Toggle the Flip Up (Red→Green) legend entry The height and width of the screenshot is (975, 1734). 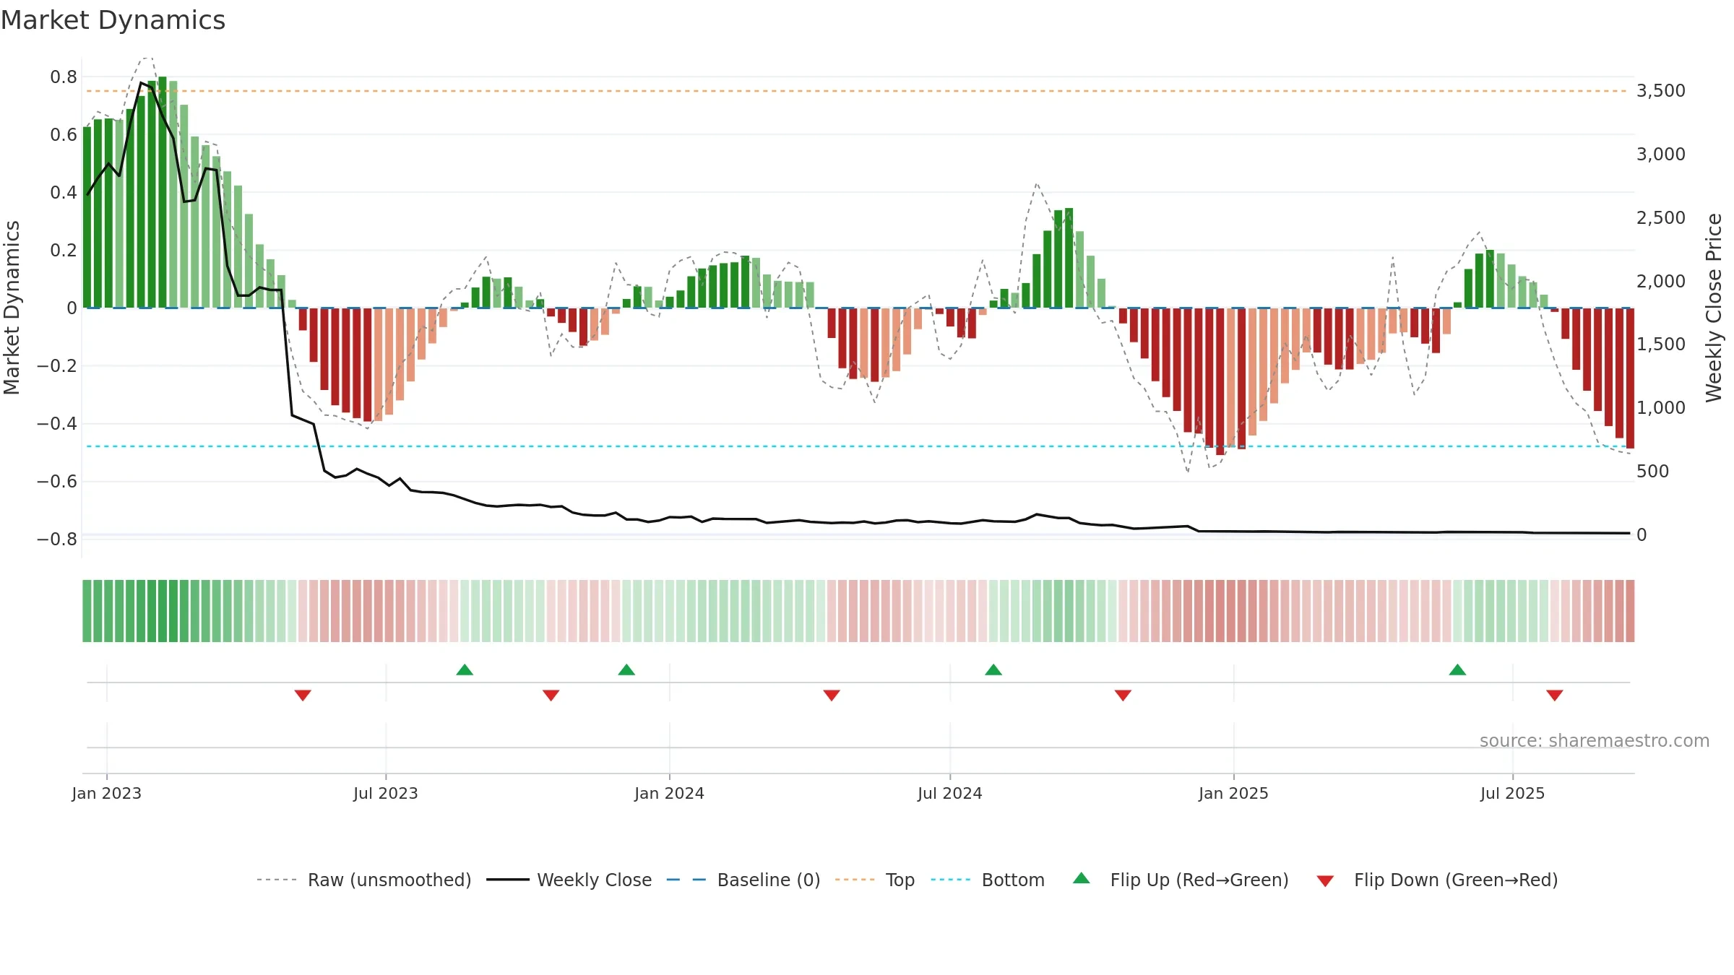1181,880
